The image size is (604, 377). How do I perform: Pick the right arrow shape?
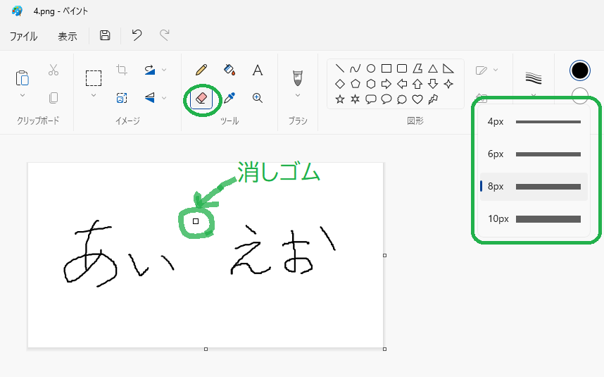tap(386, 84)
